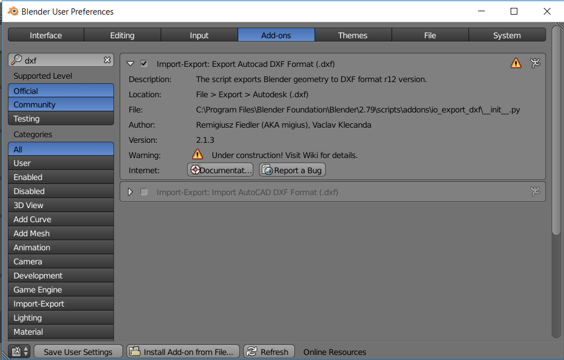The width and height of the screenshot is (564, 360).
Task: Clear the dxf search with X icon
Action: point(107,60)
